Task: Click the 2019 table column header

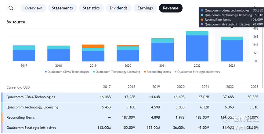Action: pos(156,87)
